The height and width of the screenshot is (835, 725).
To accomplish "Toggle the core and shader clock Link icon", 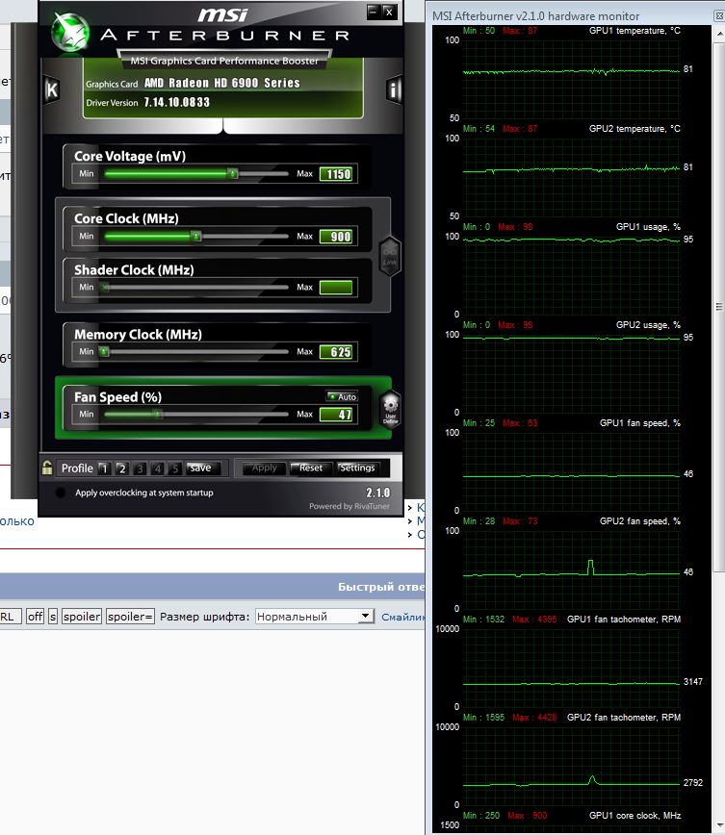I will tap(389, 256).
